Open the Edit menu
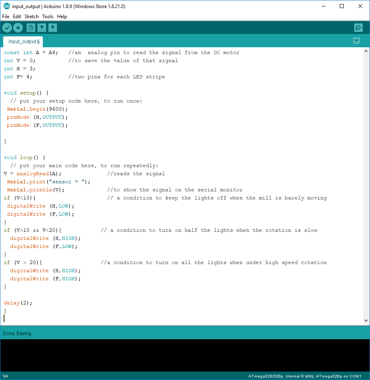370x380 pixels. point(17,17)
